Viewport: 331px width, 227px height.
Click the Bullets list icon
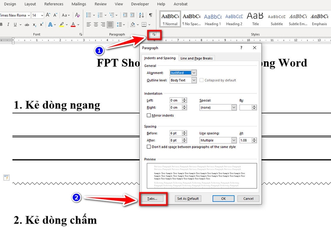89,15
